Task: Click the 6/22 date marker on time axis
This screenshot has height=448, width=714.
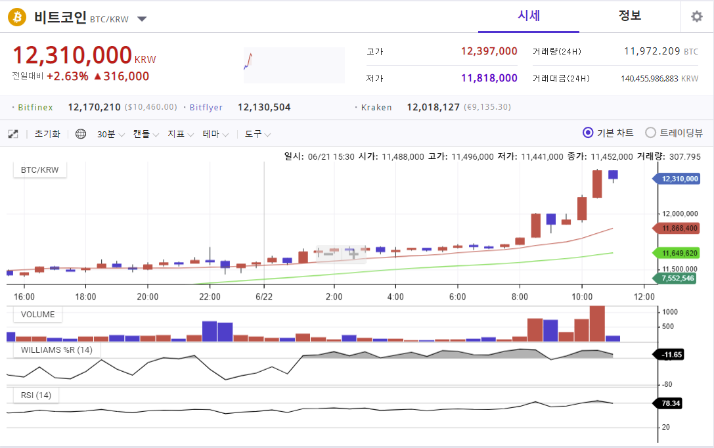Action: pos(264,297)
